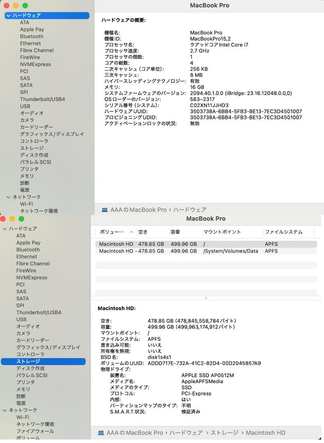Select ストレージ in top window sidebar
The width and height of the screenshot is (324, 443).
(x=32, y=148)
